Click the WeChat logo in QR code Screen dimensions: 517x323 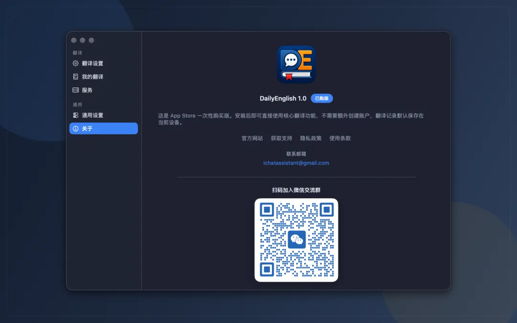[296, 240]
